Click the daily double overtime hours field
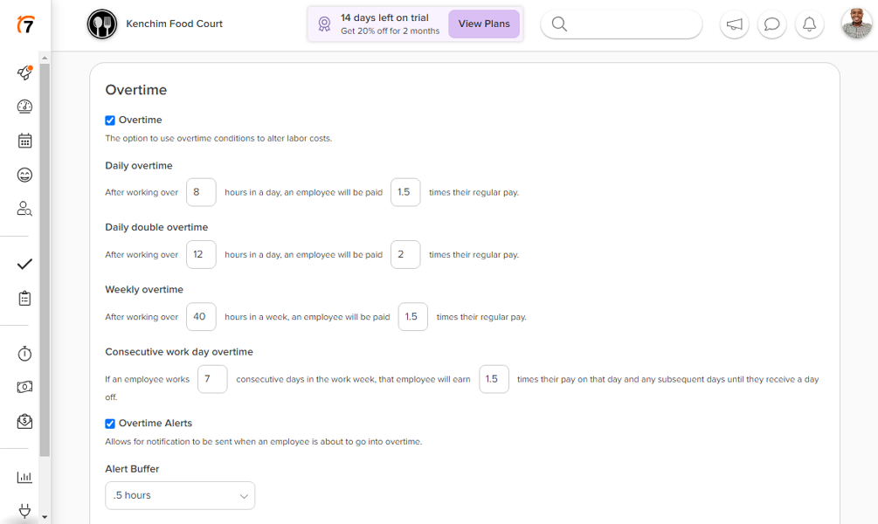The height and width of the screenshot is (524, 878). (x=201, y=254)
